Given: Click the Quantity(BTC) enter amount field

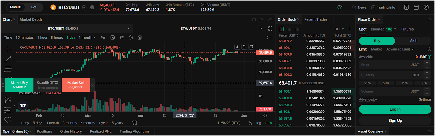Looking at the screenshot, I should click(48, 85).
